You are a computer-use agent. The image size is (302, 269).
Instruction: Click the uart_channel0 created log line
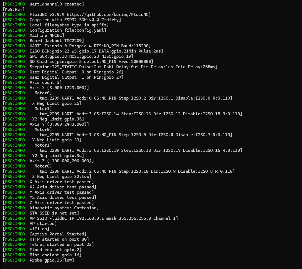[43, 4]
